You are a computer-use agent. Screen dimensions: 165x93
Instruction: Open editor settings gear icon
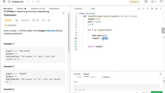click(x=156, y=9)
